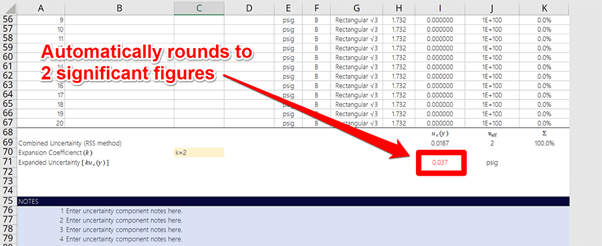Click the degrees of freedom value 2 in row 69
The width and height of the screenshot is (602, 246).
pos(492,143)
